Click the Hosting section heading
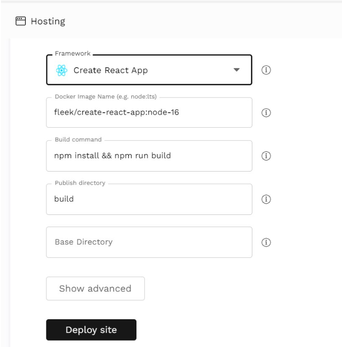 coord(48,21)
